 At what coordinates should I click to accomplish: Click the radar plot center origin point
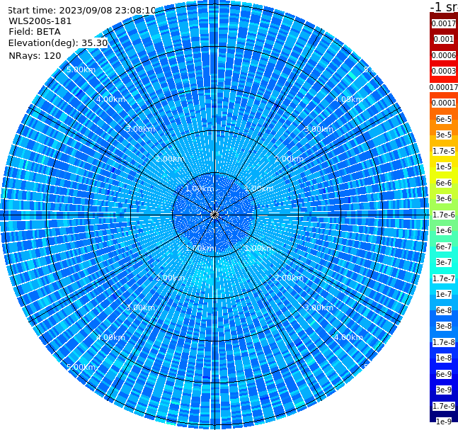(x=214, y=215)
